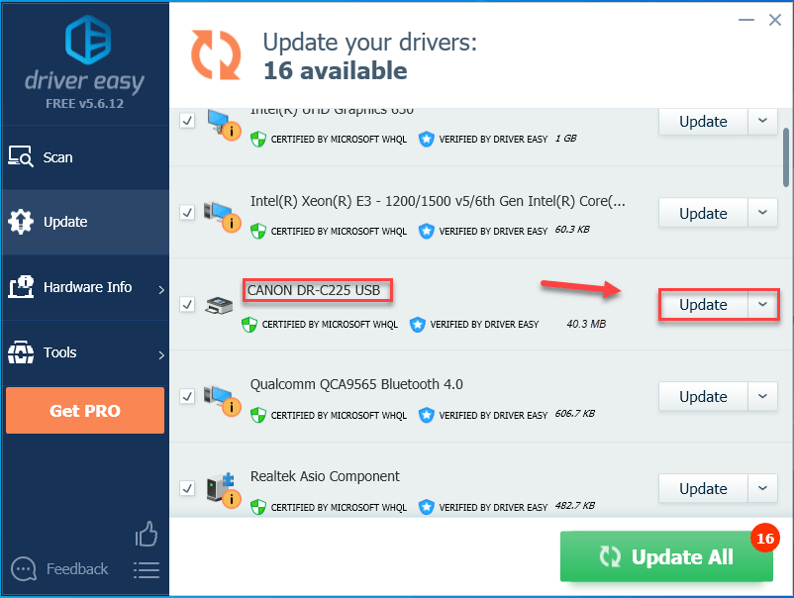This screenshot has height=598, width=794.
Task: Open the Tools sidebar menu
Action: [x=85, y=352]
